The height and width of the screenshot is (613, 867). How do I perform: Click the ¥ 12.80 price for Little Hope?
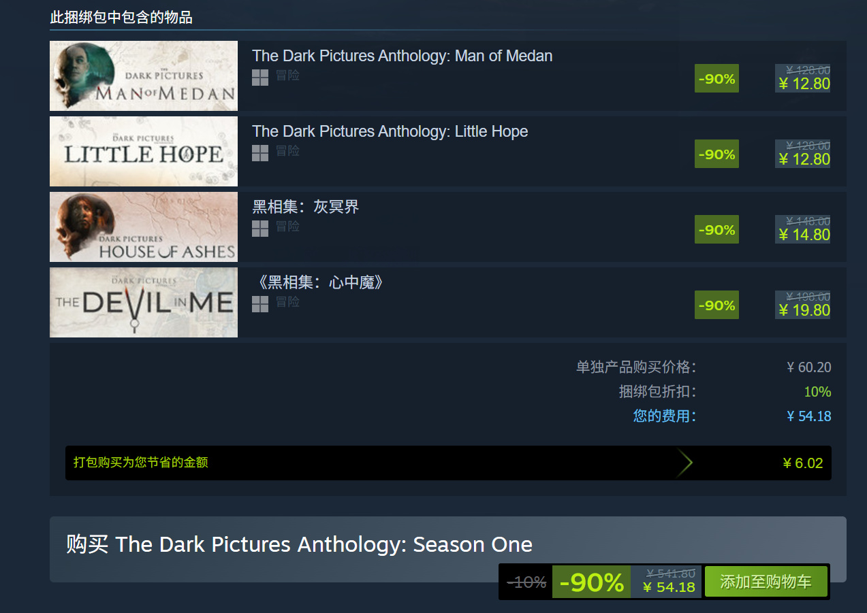pos(804,159)
